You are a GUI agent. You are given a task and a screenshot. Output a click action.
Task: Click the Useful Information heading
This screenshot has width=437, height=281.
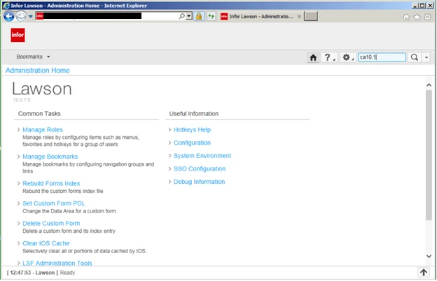[x=194, y=114]
